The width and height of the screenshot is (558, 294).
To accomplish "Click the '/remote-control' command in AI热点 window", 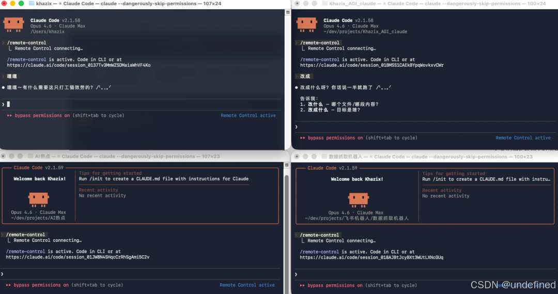I will (x=26, y=235).
